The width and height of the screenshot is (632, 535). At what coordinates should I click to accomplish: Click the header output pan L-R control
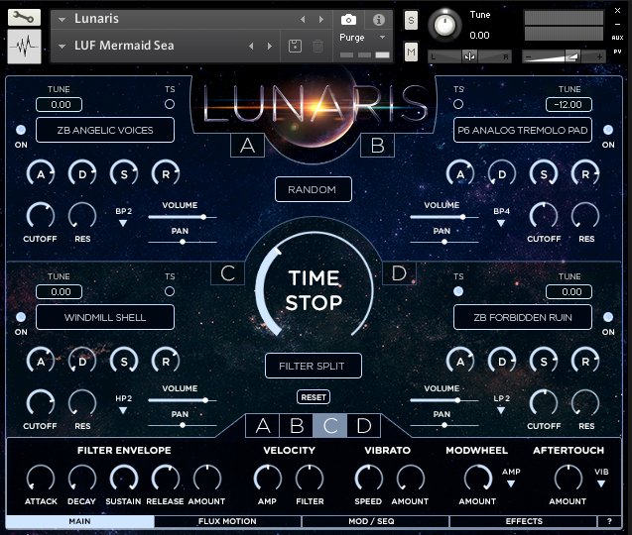click(469, 56)
